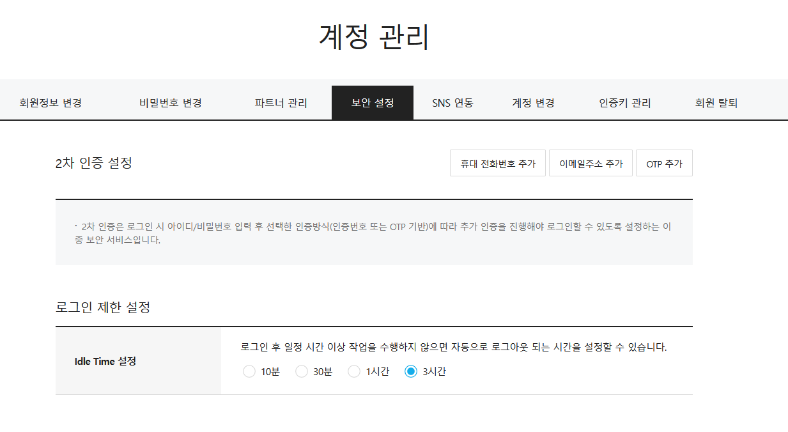788x432 pixels.
Task: Add an OTP with the OTP 추가 button
Action: [664, 164]
